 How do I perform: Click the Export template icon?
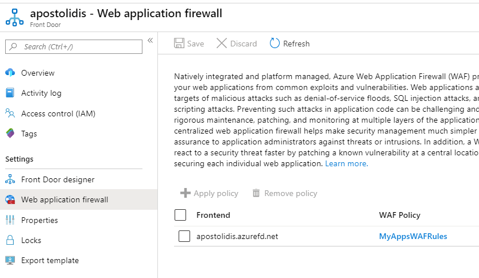(10, 260)
